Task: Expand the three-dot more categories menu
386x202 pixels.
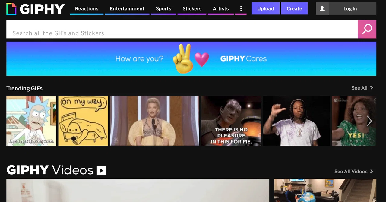Action: coord(241,9)
